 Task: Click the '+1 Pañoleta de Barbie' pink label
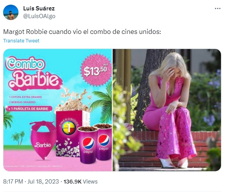29,109
